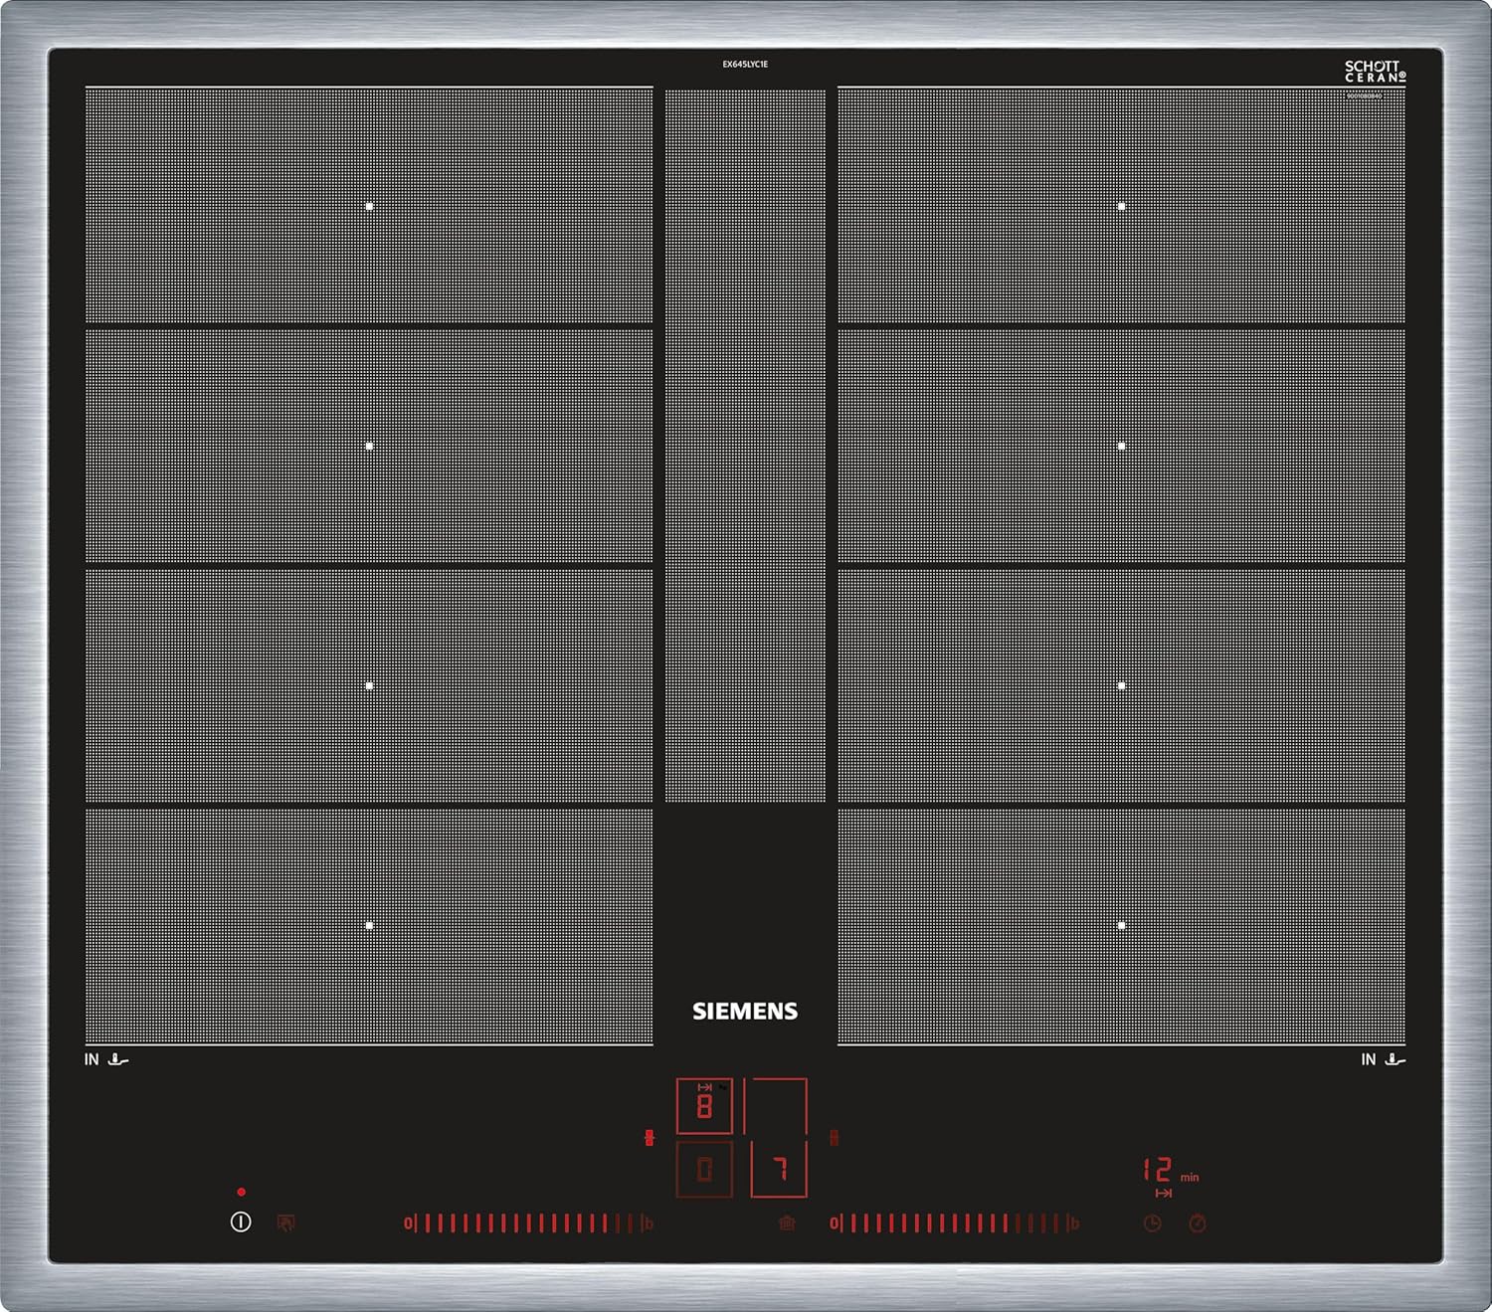1492x1312 pixels.
Task: Click the SIEMENS logo
Action: (745, 1012)
